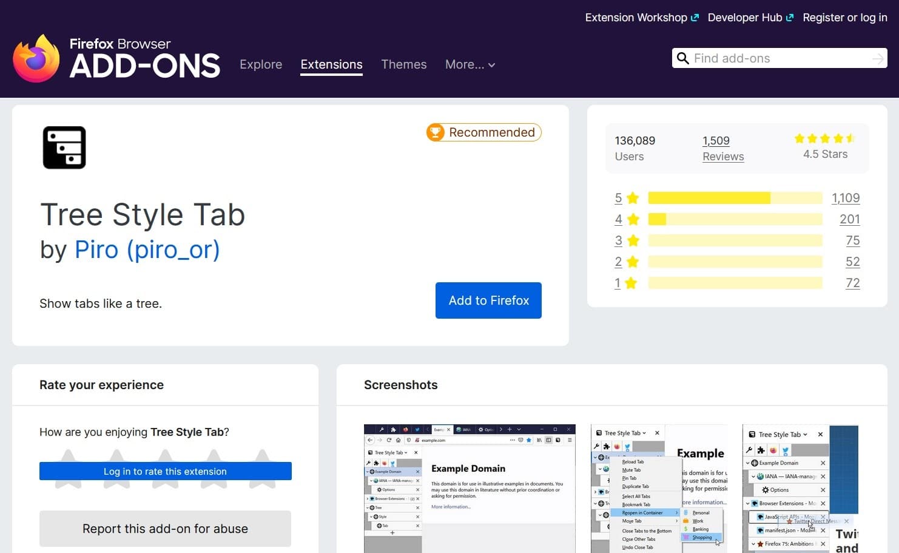Viewport: 899px width, 553px height.
Task: Switch to the Extensions section
Action: (x=331, y=64)
